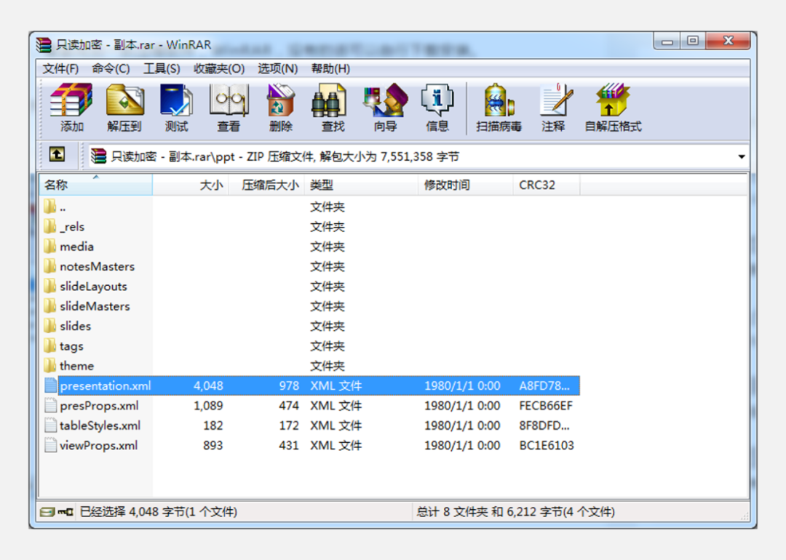Click the viewProps.xml file icon
The width and height of the screenshot is (786, 560).
50,445
